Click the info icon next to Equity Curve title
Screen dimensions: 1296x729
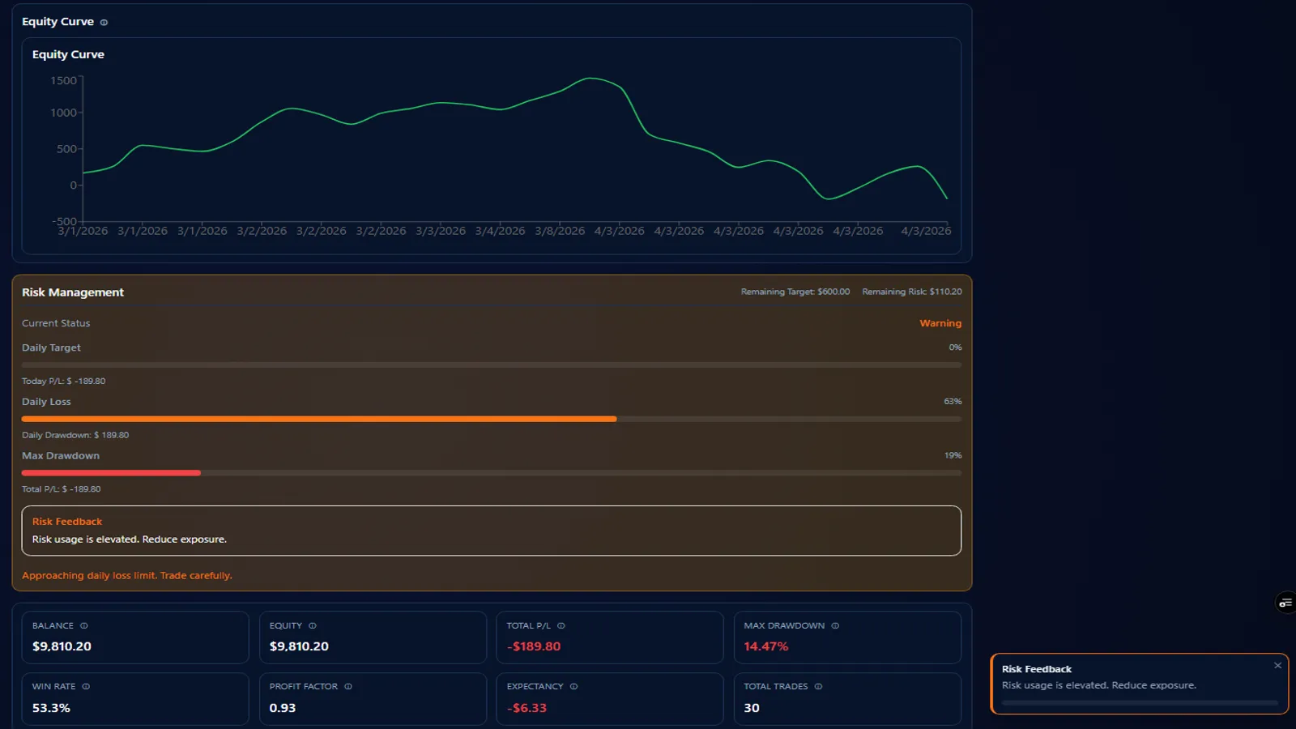(103, 22)
